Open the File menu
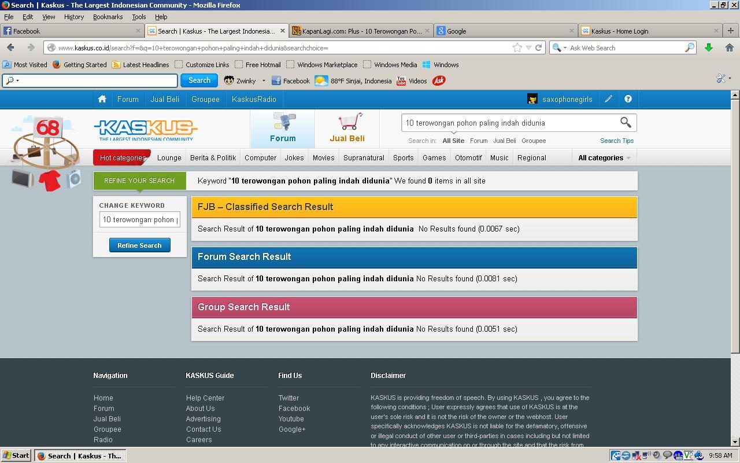The height and width of the screenshot is (463, 740). 9,17
